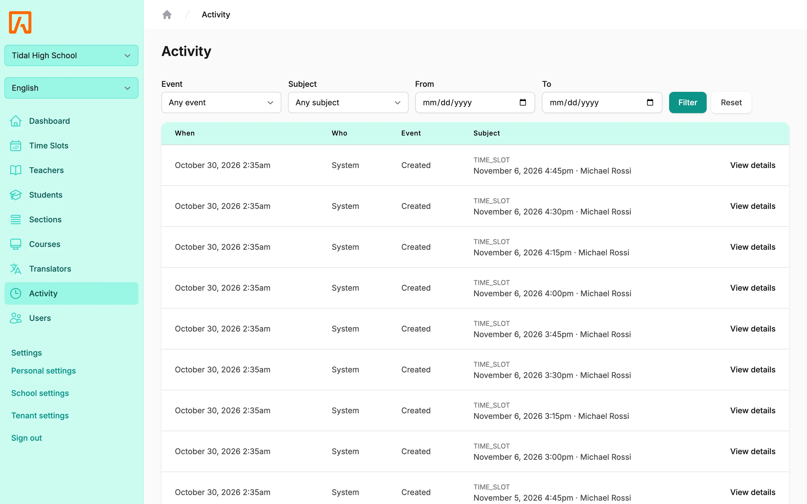Open the From date calendar picker icon
807x504 pixels.
(x=523, y=102)
